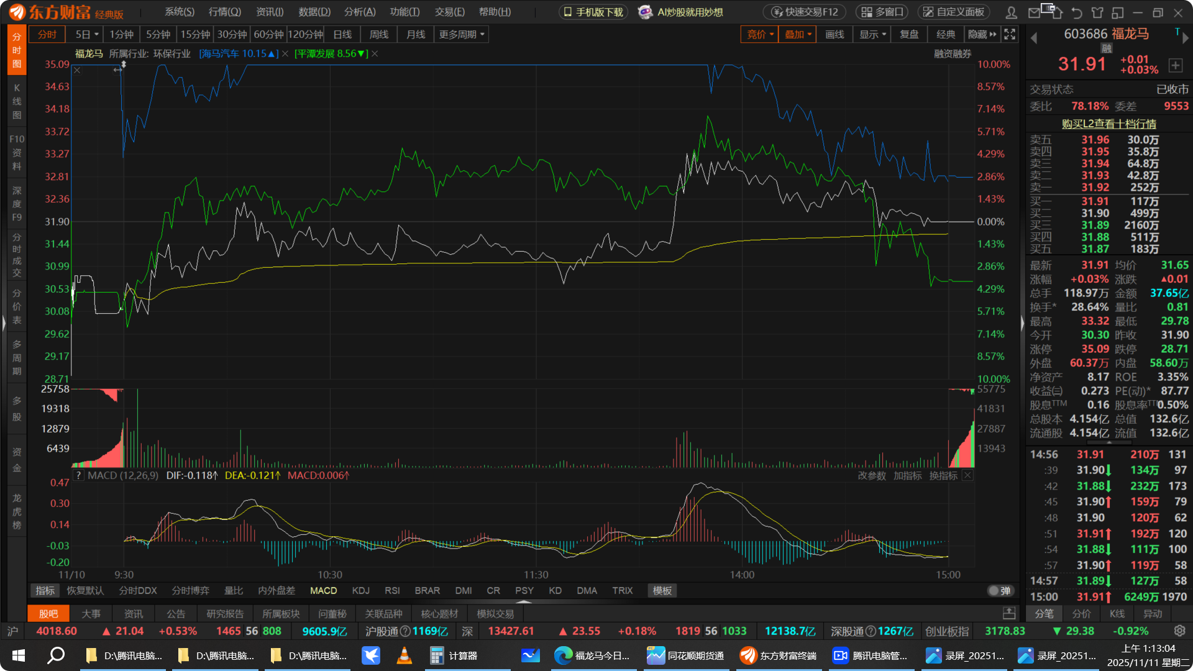Click 购买L2查看十档行情 link

pyautogui.click(x=1108, y=124)
